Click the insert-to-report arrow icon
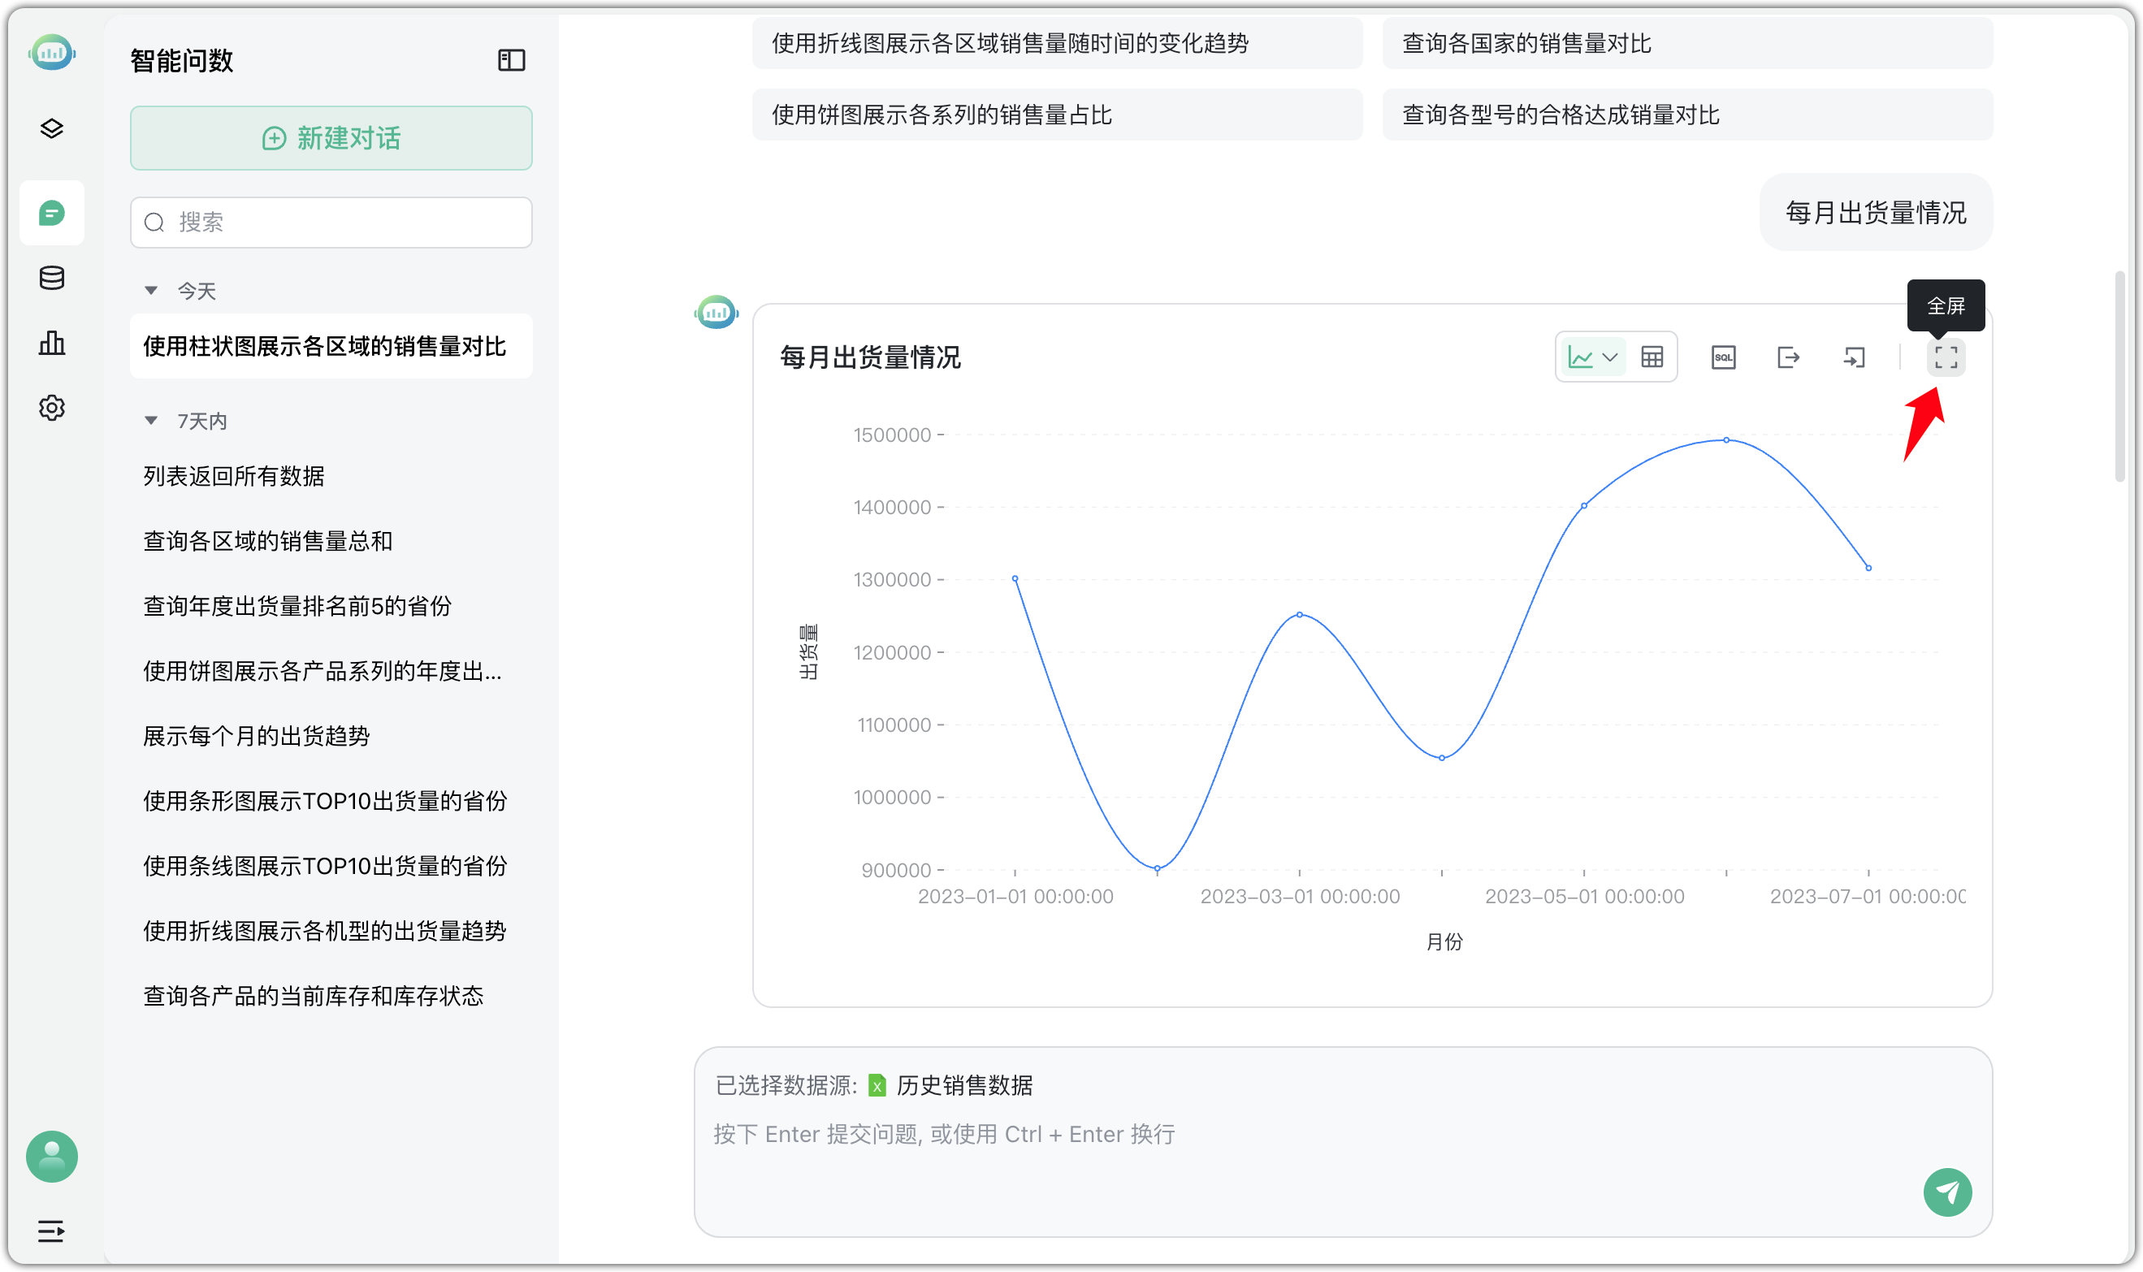The height and width of the screenshot is (1272, 2143). (x=1855, y=357)
